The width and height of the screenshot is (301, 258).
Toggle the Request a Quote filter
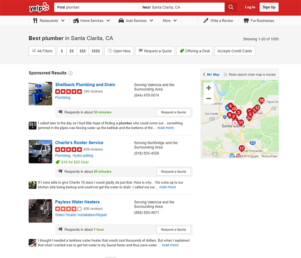(155, 51)
